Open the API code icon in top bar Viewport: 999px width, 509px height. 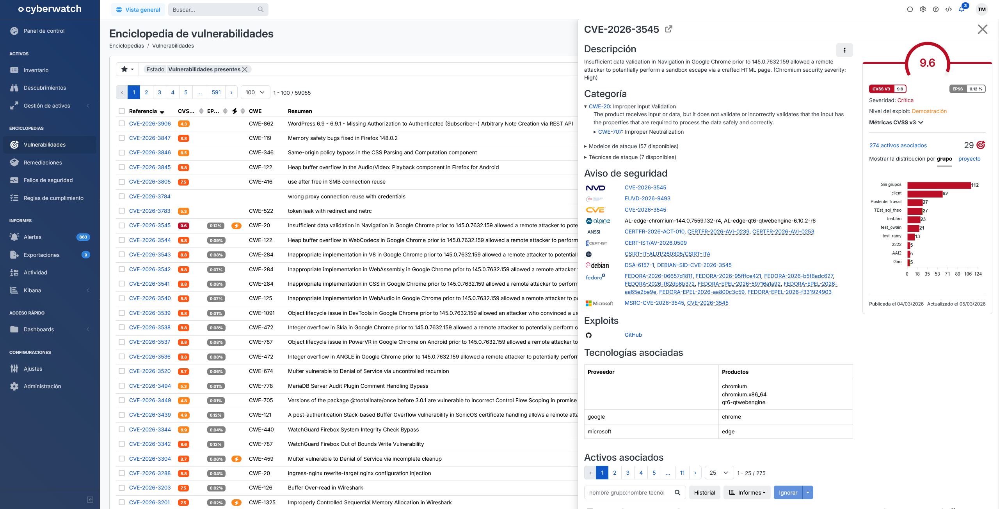tap(949, 9)
